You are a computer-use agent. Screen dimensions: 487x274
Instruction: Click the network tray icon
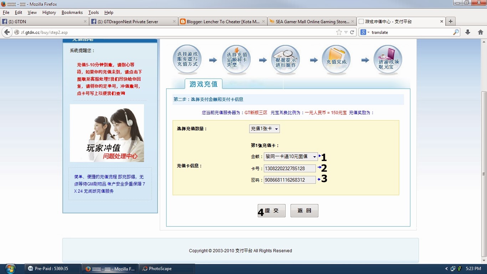tap(453, 269)
